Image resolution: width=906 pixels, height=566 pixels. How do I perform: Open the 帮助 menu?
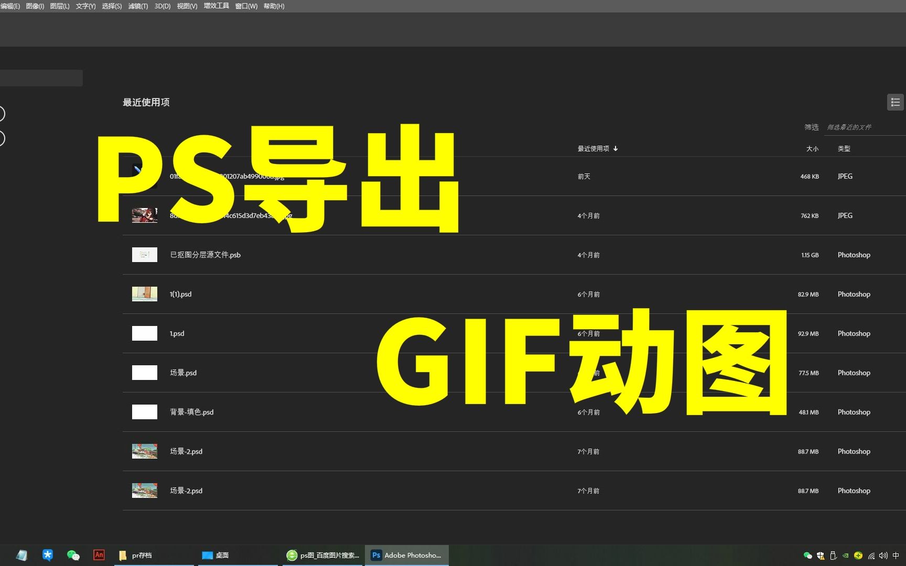point(275,6)
